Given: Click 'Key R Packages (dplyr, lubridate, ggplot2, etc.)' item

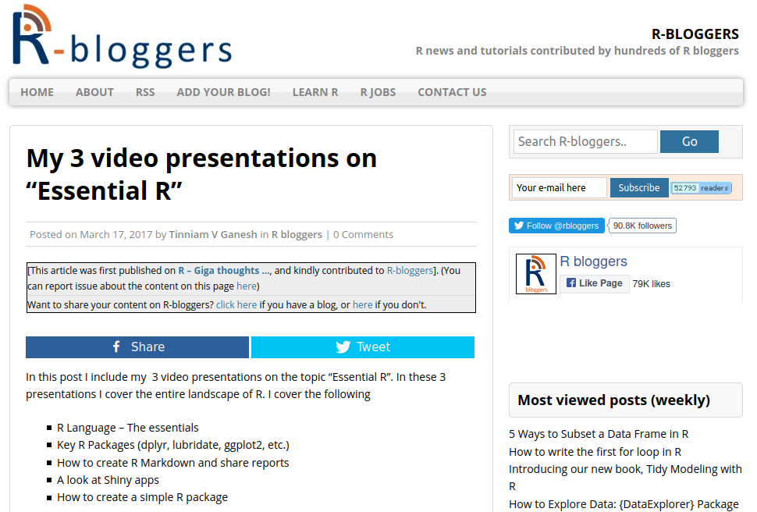Looking at the screenshot, I should point(172,445).
